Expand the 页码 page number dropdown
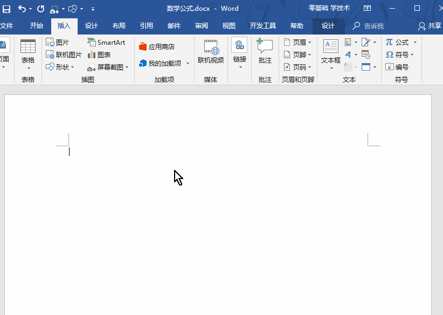 [310, 67]
